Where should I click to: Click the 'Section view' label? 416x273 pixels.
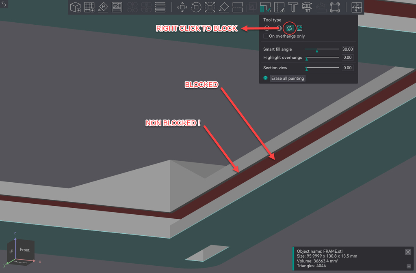[275, 68]
